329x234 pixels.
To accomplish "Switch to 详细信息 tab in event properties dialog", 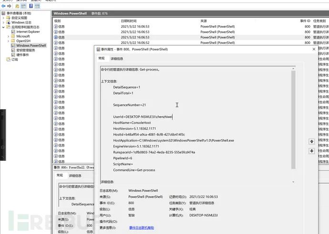I will (117, 59).
